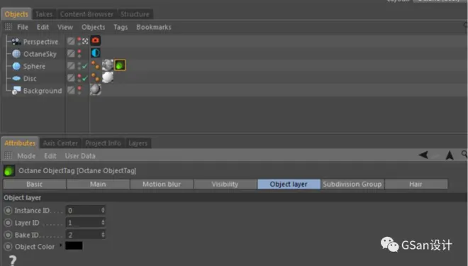The height and width of the screenshot is (266, 468).
Task: Click the Background object icon
Action: [x=16, y=91]
